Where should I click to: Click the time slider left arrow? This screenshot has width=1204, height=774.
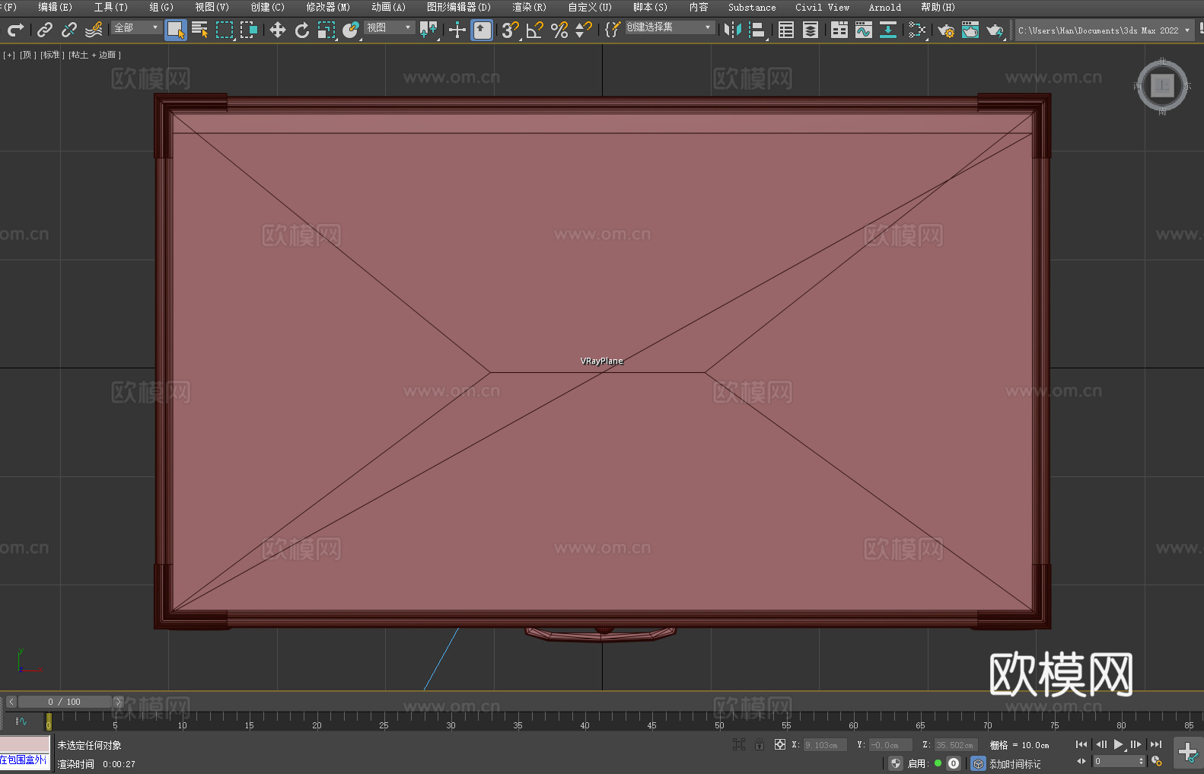coord(11,702)
